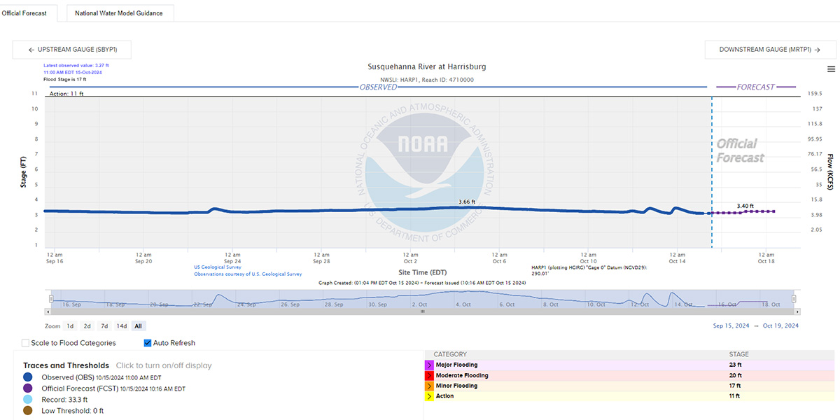Click the navigator scrollbar left arrow
840x420 pixels.
coord(49,311)
